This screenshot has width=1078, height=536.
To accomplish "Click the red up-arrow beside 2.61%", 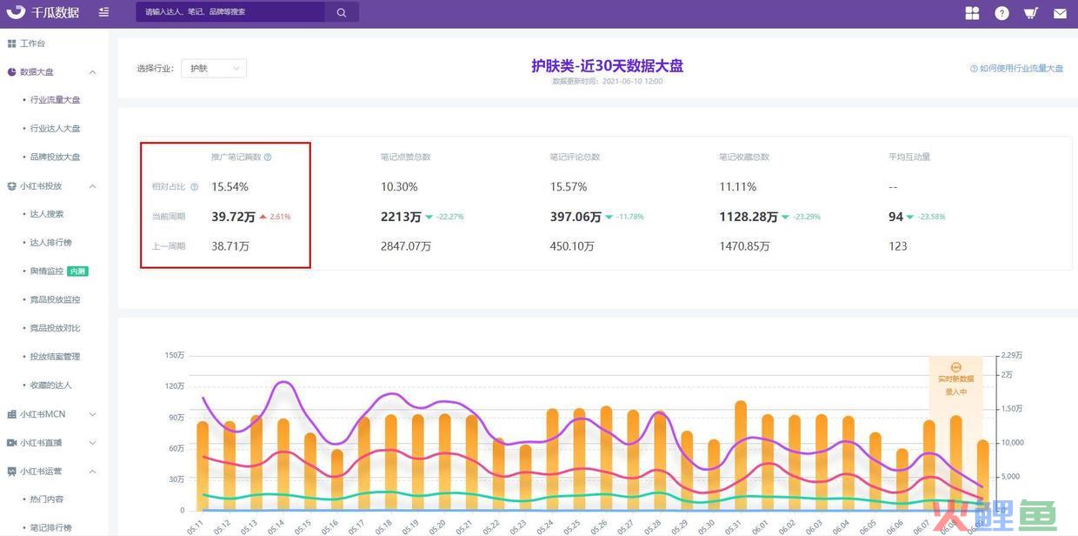I will click(x=263, y=217).
